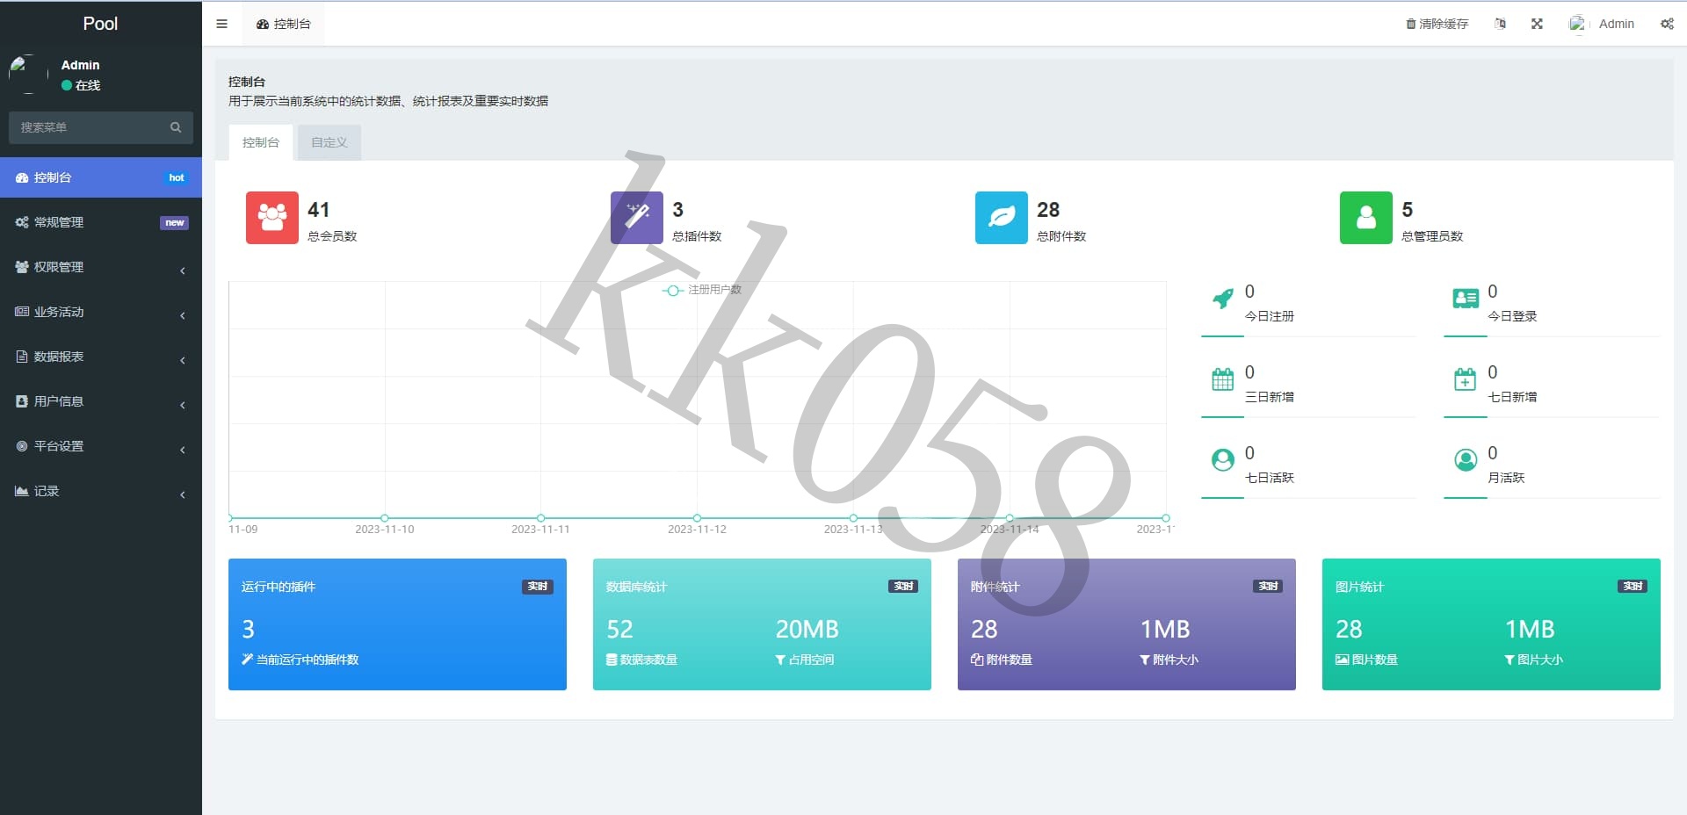This screenshot has height=815, width=1687.
Task: Open 常规管理 in the sidebar
Action: pyautogui.click(x=101, y=222)
